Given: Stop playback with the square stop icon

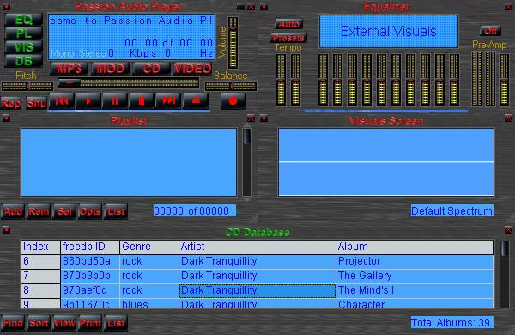Looking at the screenshot, I should [142, 100].
